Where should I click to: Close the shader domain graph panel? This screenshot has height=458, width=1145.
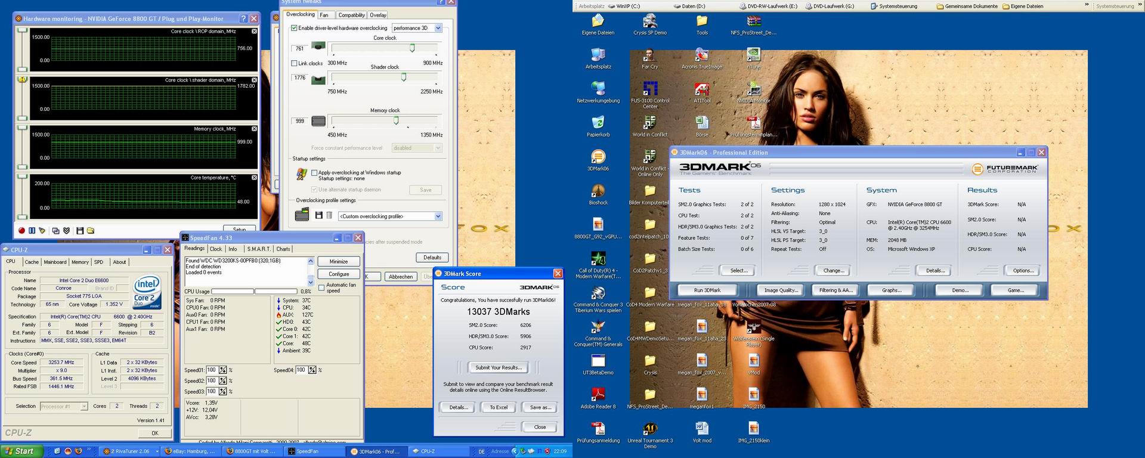pos(255,80)
